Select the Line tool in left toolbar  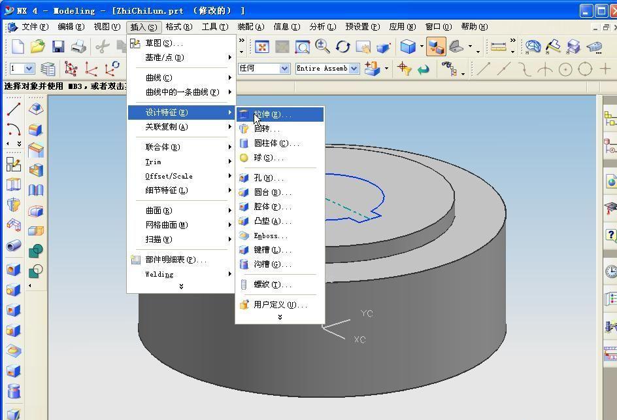tap(13, 109)
